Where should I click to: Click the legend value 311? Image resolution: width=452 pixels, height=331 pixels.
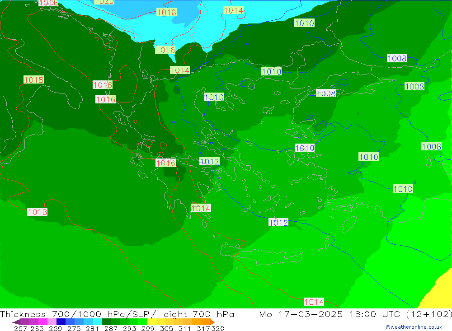(x=184, y=328)
